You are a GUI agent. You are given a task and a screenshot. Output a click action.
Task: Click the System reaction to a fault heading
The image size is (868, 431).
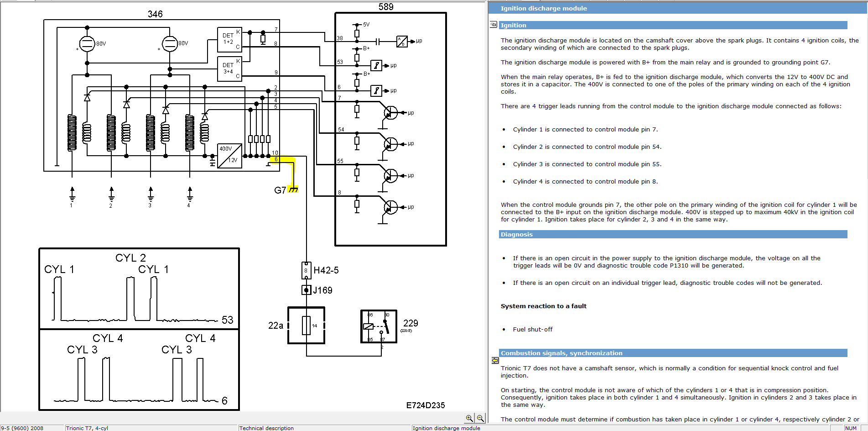click(x=544, y=306)
